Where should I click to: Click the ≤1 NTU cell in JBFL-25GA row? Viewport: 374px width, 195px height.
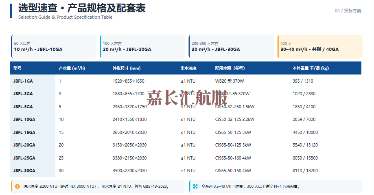(x=188, y=158)
